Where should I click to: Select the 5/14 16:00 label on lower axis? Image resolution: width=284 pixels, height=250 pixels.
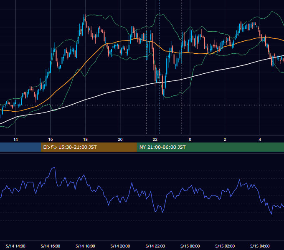51,246
